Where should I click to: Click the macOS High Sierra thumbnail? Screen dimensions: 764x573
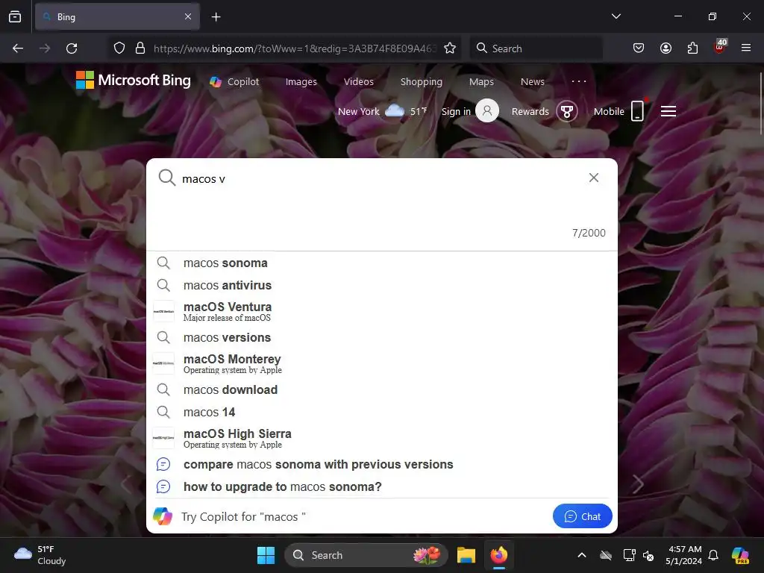point(163,438)
